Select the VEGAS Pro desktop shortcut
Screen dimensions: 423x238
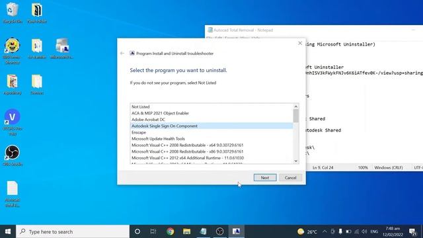pos(12,122)
